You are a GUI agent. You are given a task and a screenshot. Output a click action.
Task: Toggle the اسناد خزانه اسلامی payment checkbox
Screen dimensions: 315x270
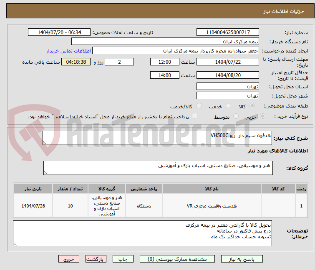point(194,116)
